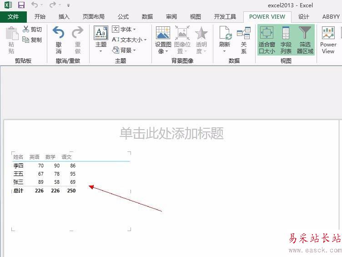Click the 语文 column header
342x257 pixels.
point(66,157)
